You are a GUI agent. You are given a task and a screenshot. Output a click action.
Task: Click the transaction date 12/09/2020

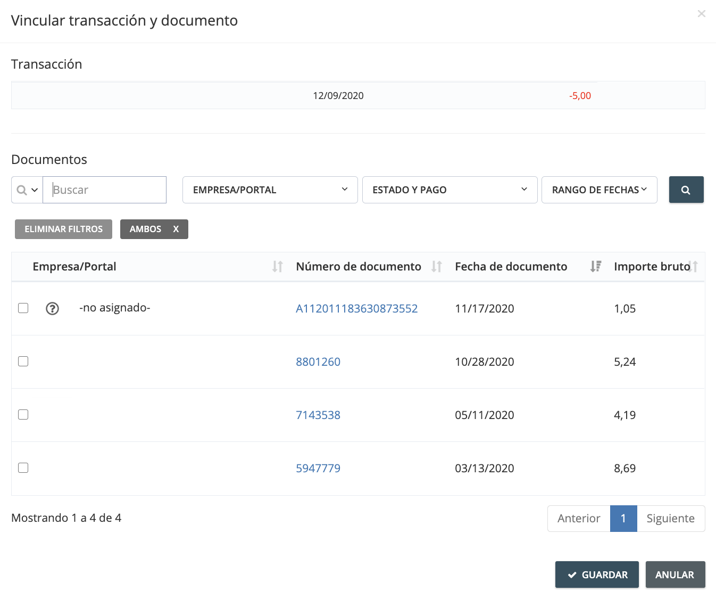[338, 96]
